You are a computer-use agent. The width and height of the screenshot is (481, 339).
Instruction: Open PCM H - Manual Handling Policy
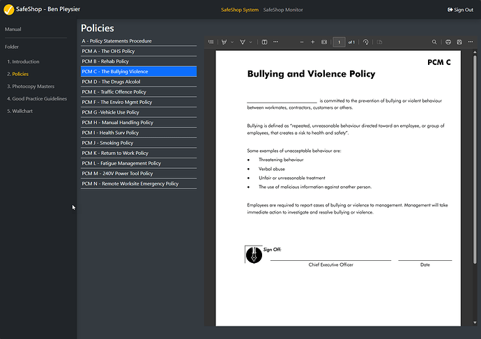[x=139, y=122]
